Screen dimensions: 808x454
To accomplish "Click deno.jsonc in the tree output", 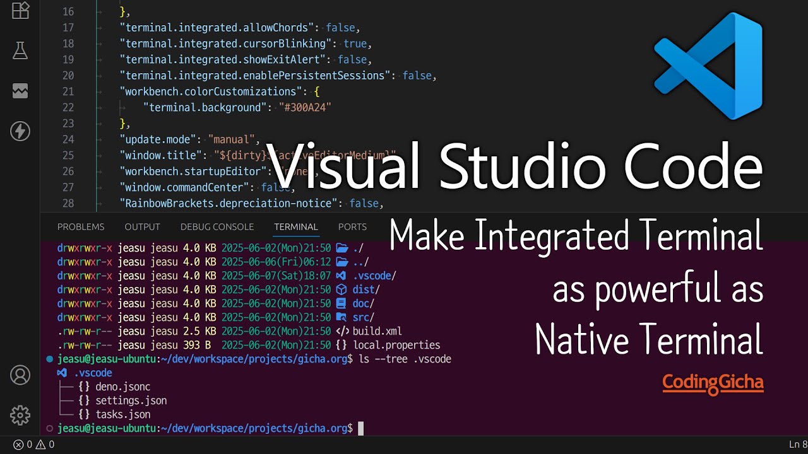I will point(123,387).
